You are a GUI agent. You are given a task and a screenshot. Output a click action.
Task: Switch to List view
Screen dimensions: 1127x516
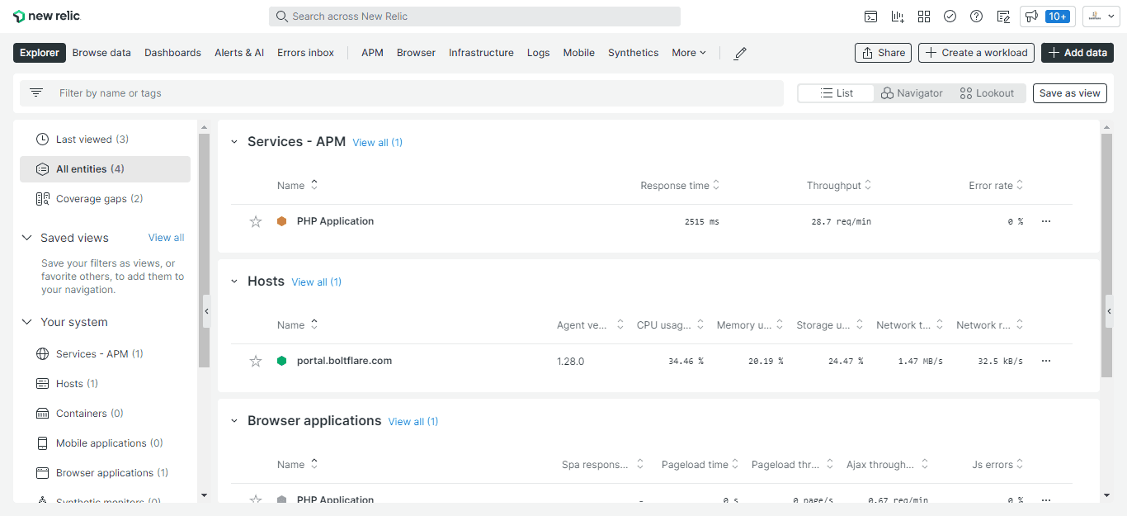tap(836, 93)
